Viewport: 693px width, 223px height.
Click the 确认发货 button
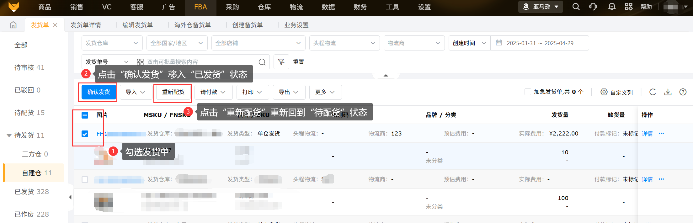(x=99, y=92)
